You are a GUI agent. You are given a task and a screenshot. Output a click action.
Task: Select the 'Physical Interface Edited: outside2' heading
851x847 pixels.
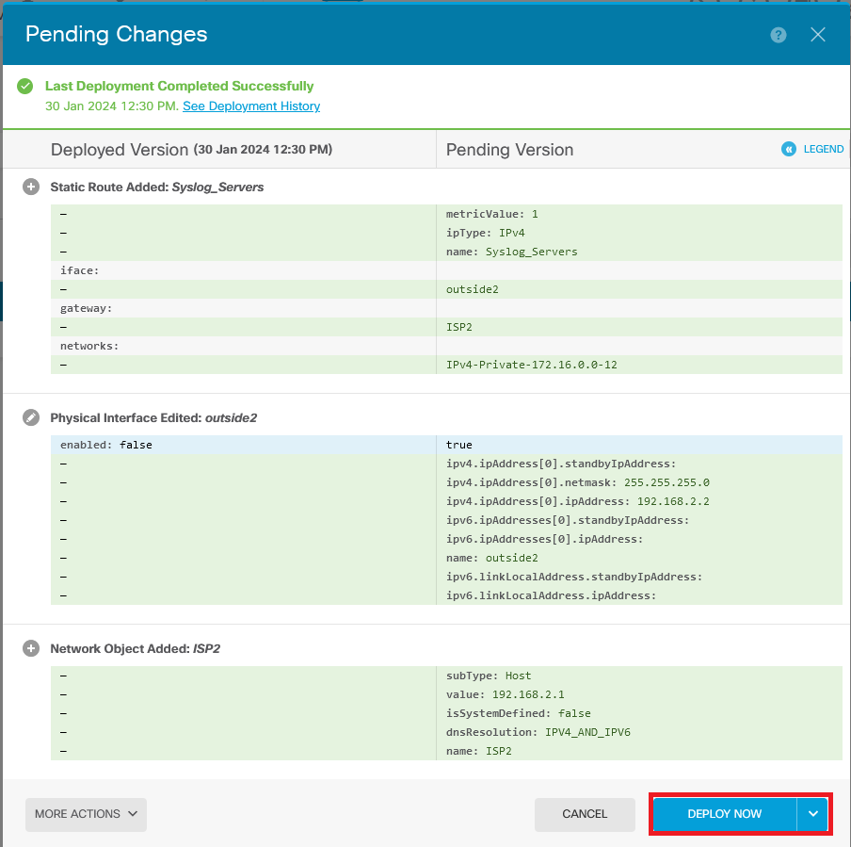(x=153, y=417)
